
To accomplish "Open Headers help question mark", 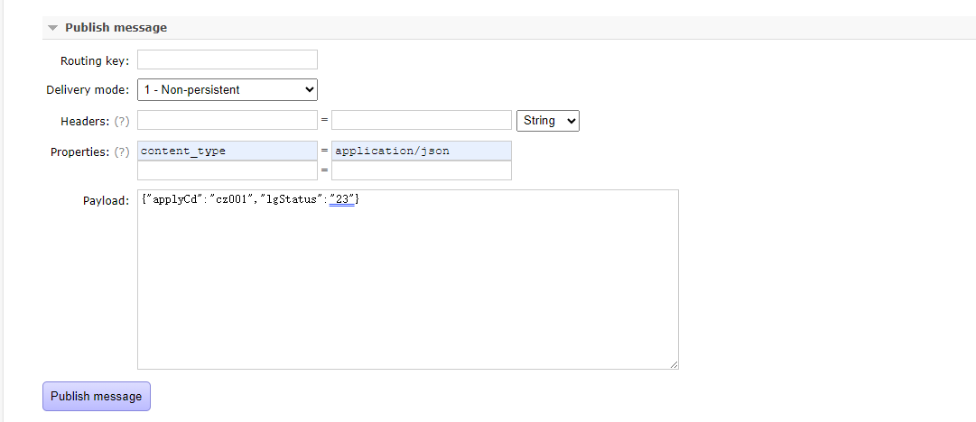I will click(121, 121).
